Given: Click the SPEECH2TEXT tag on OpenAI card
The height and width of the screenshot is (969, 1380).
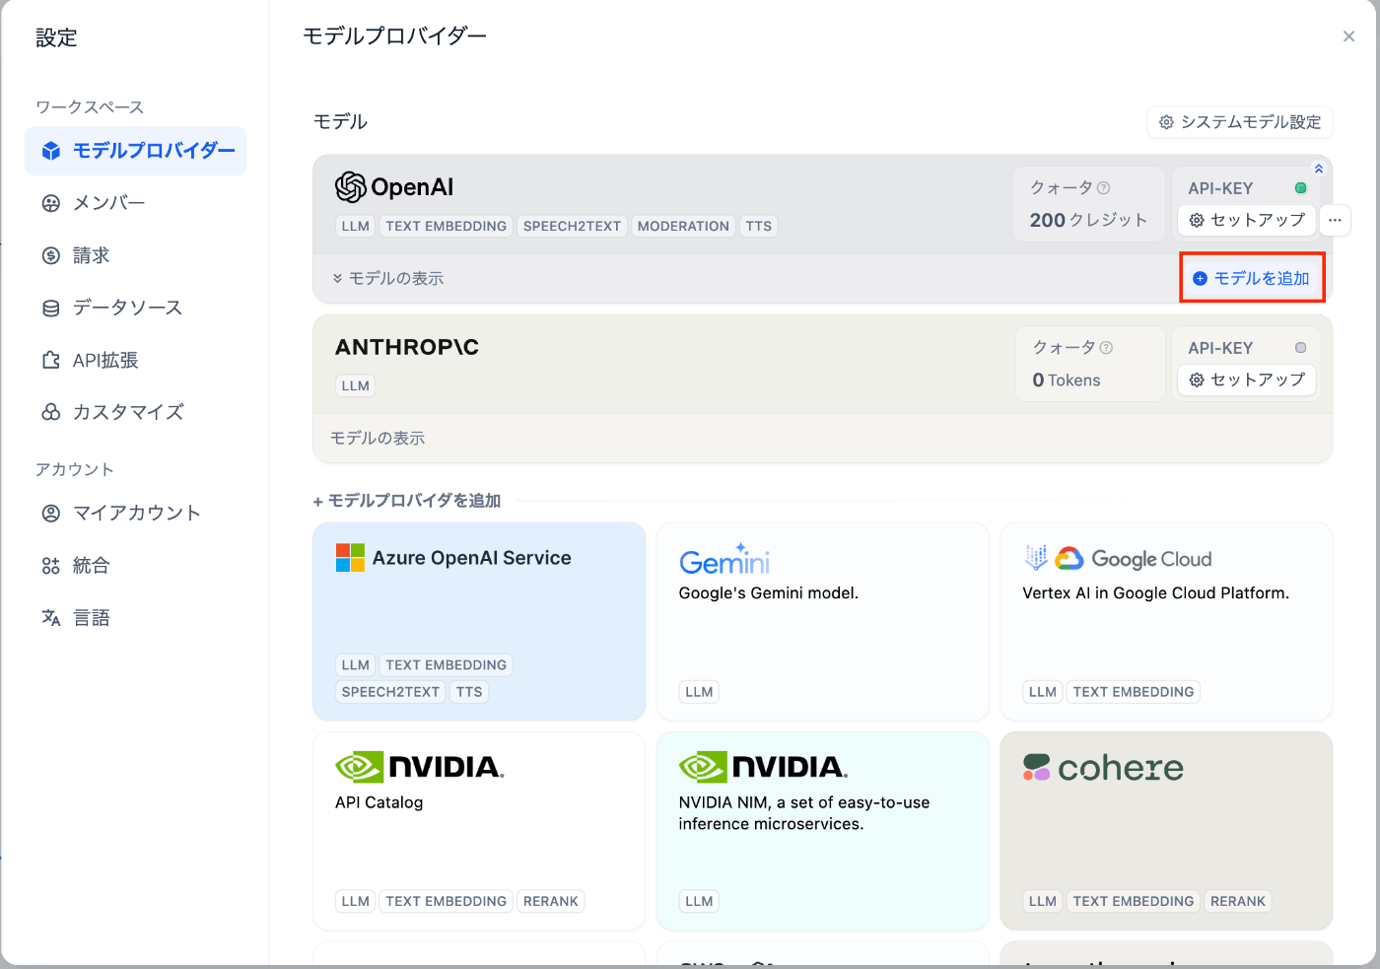Looking at the screenshot, I should click(572, 226).
